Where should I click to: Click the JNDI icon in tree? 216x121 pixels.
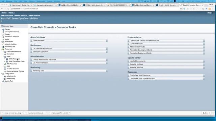[5, 67]
